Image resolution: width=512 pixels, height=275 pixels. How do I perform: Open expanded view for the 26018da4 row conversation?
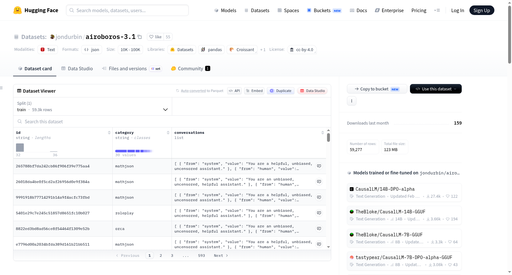(x=319, y=181)
